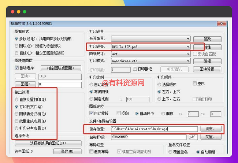238x163 pixels.
Task: Click the 特性 button
Action: 207,47
